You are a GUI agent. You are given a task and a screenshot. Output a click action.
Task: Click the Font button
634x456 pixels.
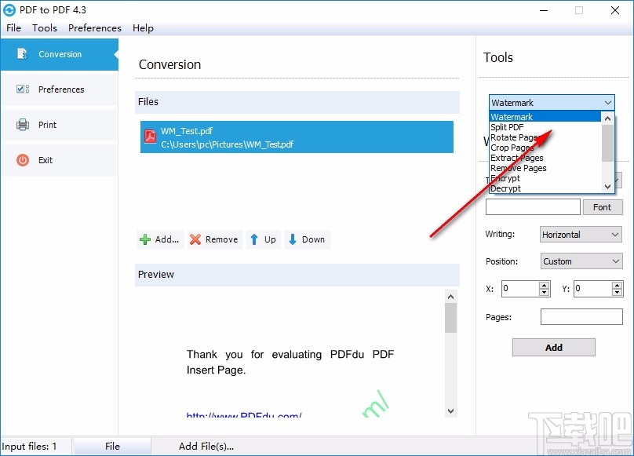603,207
